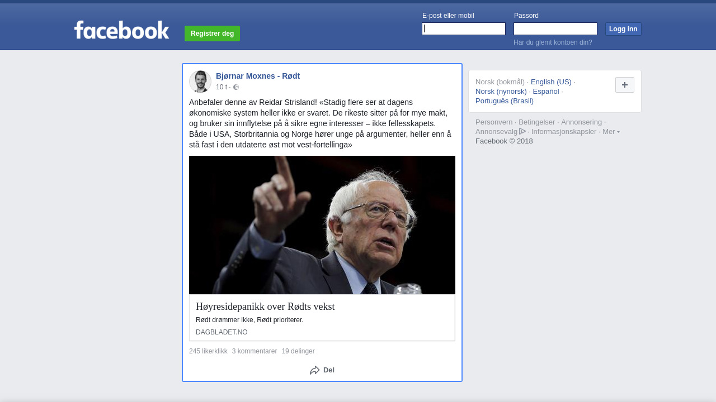The image size is (716, 402).
Task: Click Rødt drømmer ikke, Rødt prioriterer text
Action: (x=249, y=320)
